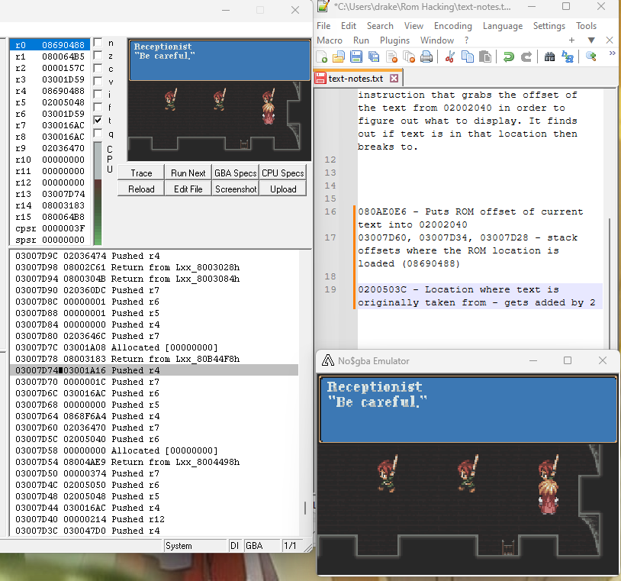Open Replace with the b-to-a icon
Screen dimensions: 621x581
click(567, 57)
